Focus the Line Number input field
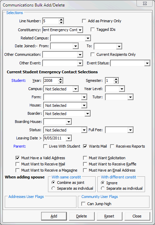The width and height of the screenshot is (155, 225). click(51, 21)
